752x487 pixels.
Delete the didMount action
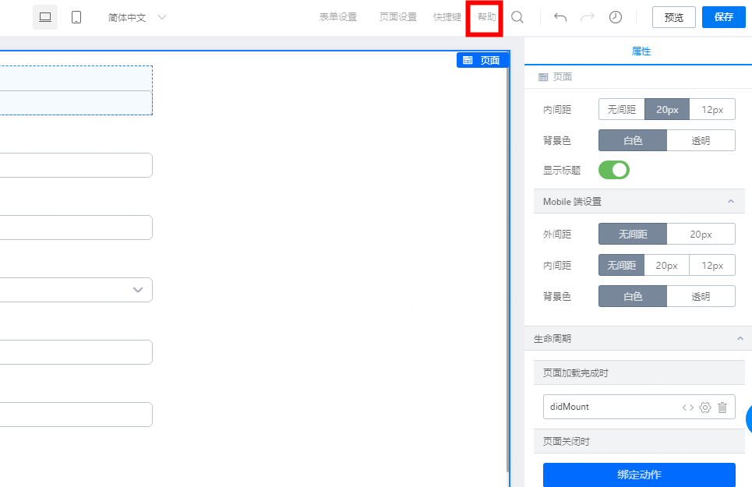click(x=722, y=408)
